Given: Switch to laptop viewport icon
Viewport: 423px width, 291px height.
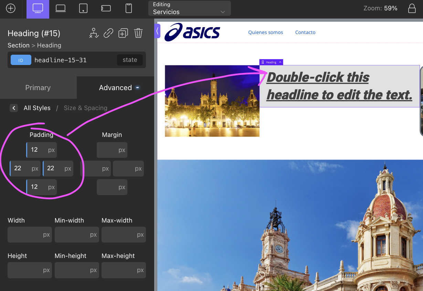Looking at the screenshot, I should point(61,9).
